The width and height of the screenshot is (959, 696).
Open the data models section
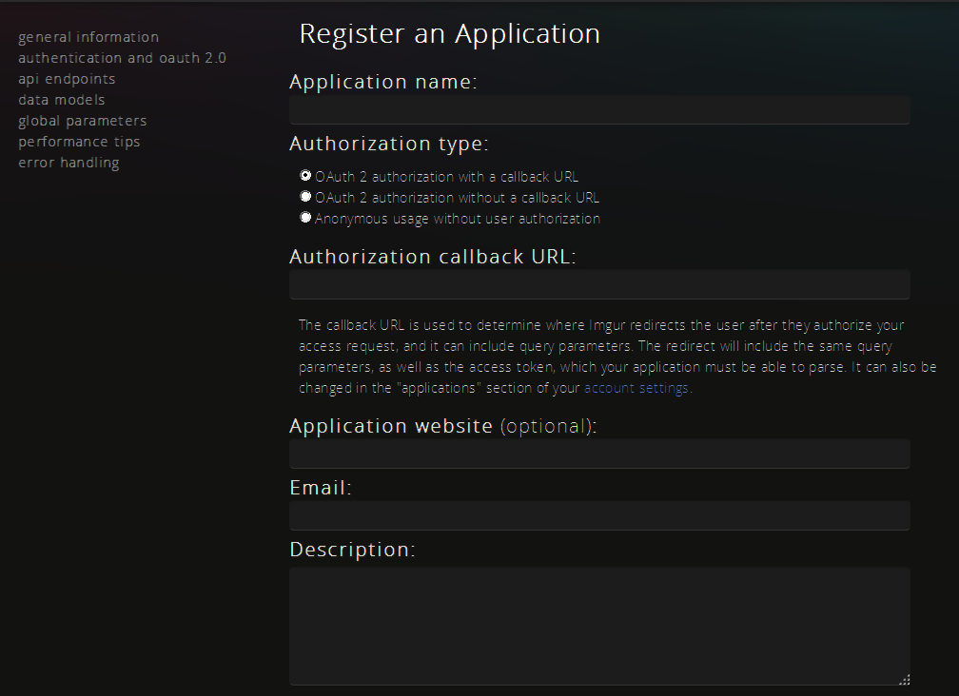coord(61,99)
